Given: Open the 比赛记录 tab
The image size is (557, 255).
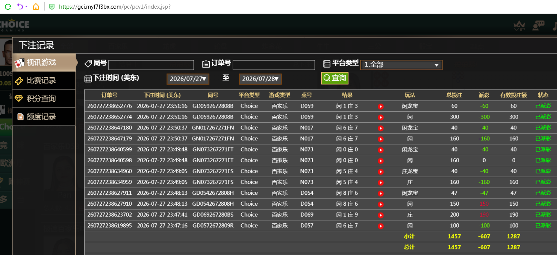Looking at the screenshot, I should coord(44,80).
